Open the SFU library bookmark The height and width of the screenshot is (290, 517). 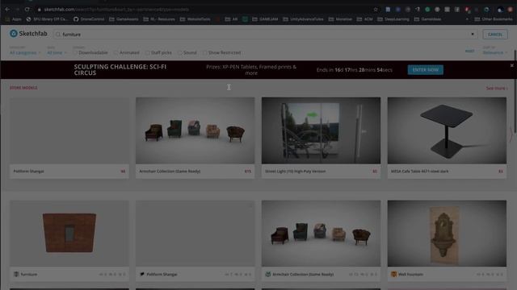(x=47, y=19)
